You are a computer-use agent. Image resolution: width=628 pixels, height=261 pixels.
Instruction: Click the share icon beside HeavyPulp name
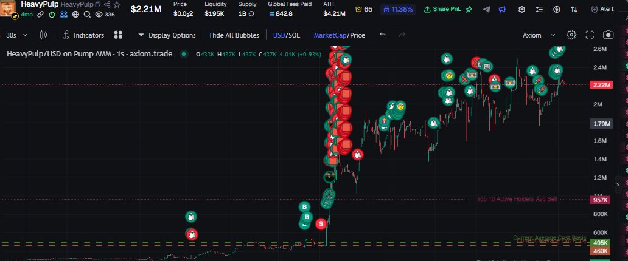click(107, 4)
